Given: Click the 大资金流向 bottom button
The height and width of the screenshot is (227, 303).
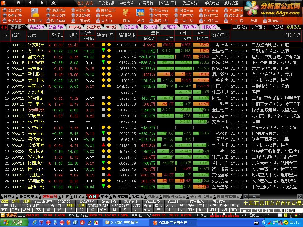Looking at the screenshot, I should pyautogui.click(x=120, y=205).
